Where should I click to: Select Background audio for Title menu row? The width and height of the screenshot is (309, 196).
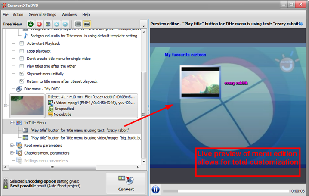(x=83, y=36)
